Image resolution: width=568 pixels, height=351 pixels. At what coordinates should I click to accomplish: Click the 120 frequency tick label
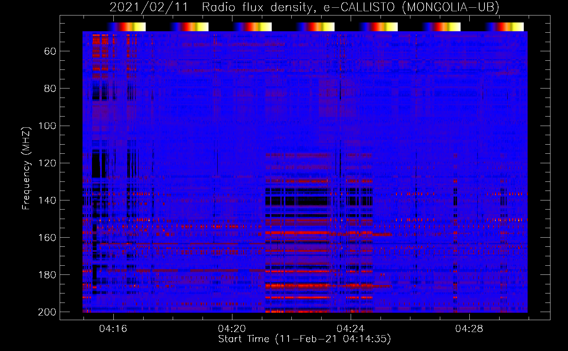(x=47, y=163)
